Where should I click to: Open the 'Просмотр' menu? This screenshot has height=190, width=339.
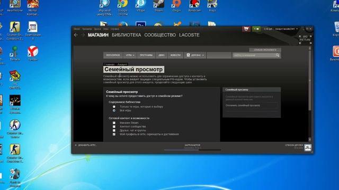pyautogui.click(x=87, y=29)
